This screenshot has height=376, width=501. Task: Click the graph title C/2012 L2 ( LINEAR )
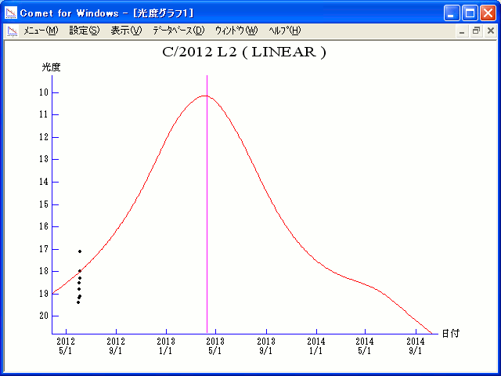(x=244, y=52)
